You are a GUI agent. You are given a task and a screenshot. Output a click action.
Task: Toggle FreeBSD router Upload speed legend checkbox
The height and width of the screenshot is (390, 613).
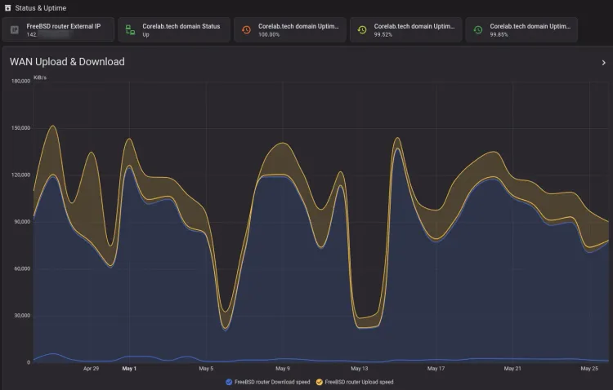[320, 382]
